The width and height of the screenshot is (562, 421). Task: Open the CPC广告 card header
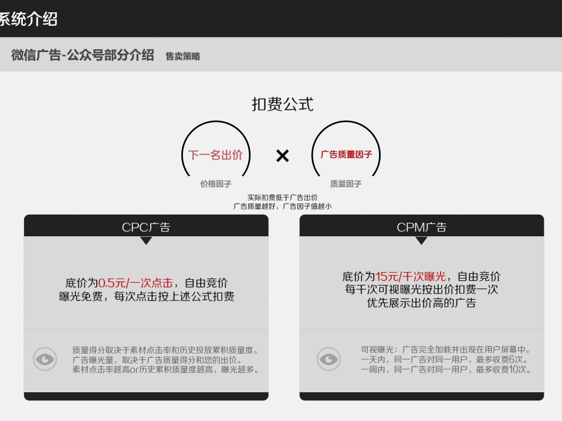tap(146, 227)
